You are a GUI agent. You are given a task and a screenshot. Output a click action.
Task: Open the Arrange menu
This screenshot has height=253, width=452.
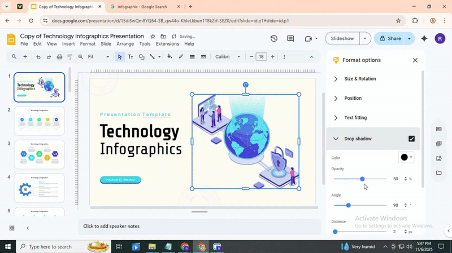[125, 44]
